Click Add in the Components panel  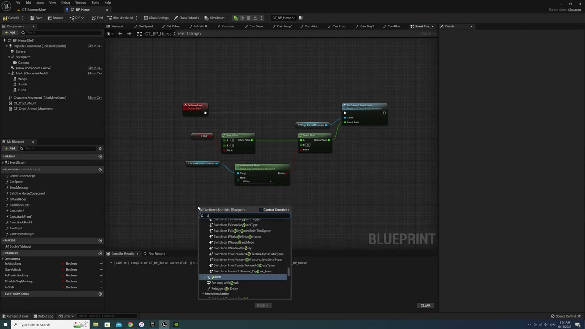click(x=10, y=32)
